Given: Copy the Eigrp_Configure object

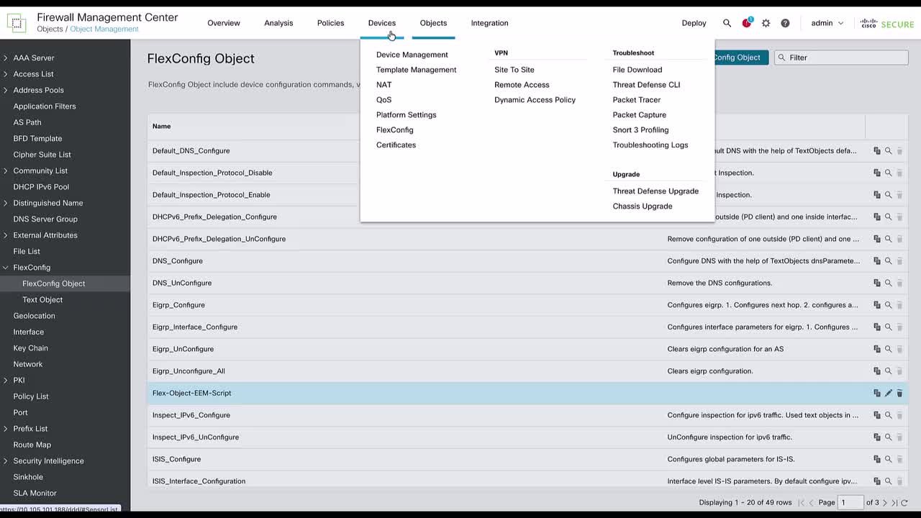Looking at the screenshot, I should 877,305.
